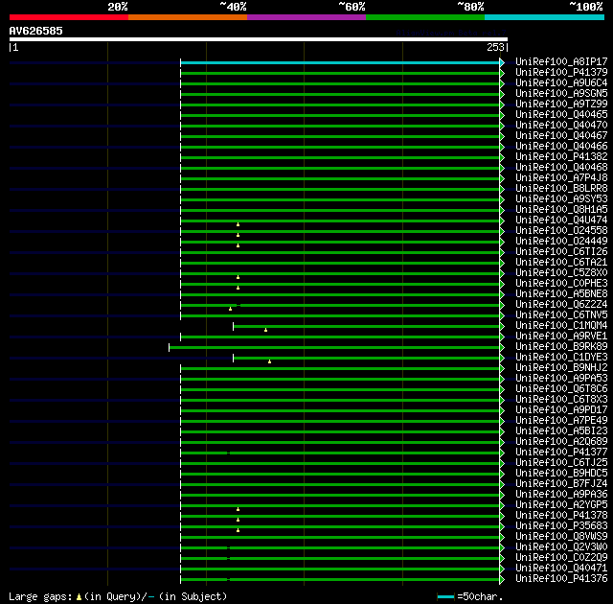Click the 253 query end position label
This screenshot has height=604, width=613.
(x=495, y=47)
